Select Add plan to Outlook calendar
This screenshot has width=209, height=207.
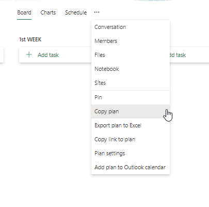pos(131,167)
